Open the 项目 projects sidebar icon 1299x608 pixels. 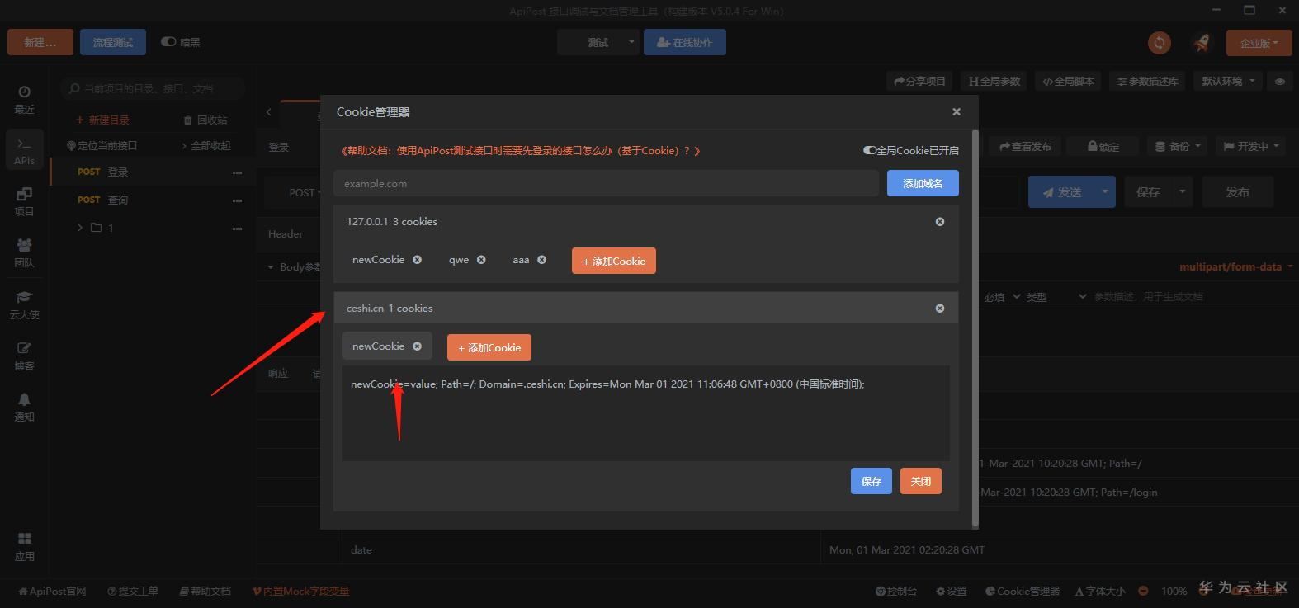(24, 201)
